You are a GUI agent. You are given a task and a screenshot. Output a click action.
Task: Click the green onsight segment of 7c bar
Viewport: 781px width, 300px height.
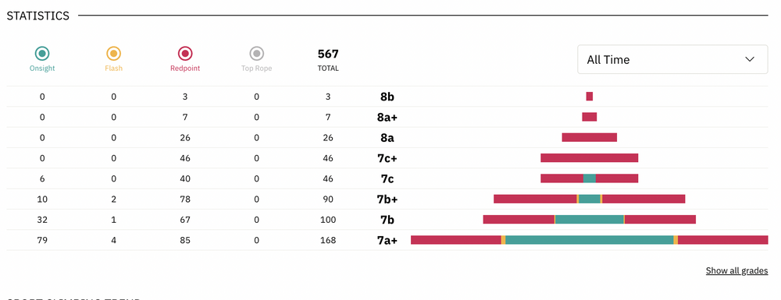589,178
